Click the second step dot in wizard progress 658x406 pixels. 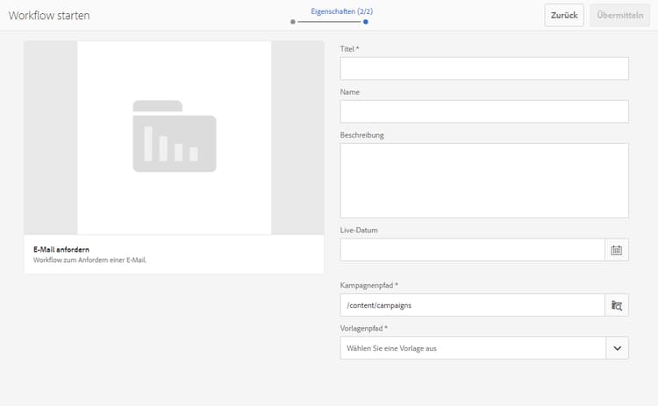pyautogui.click(x=366, y=22)
